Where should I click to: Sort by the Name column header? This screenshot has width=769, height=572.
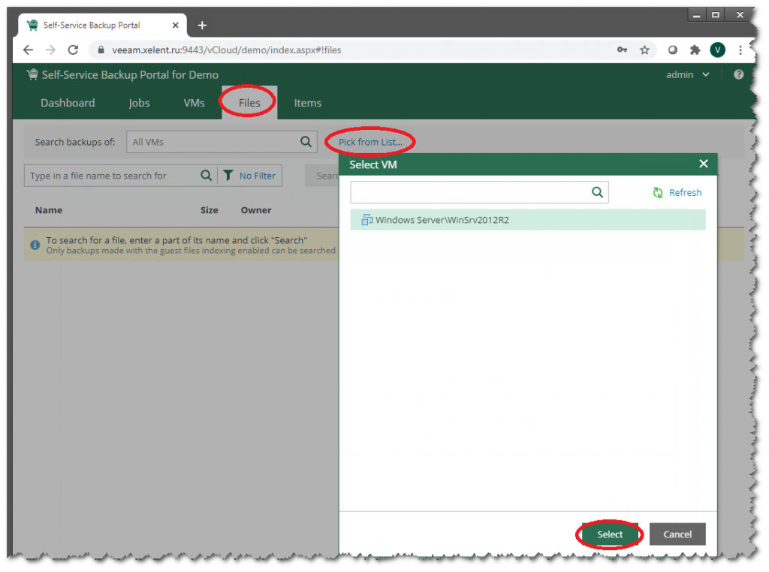click(x=49, y=210)
